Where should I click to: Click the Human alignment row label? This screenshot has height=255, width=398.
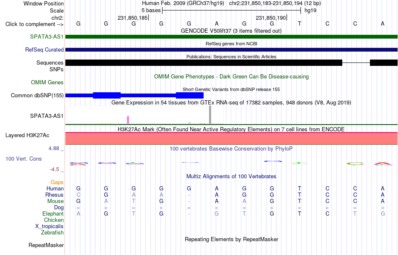click(x=55, y=189)
